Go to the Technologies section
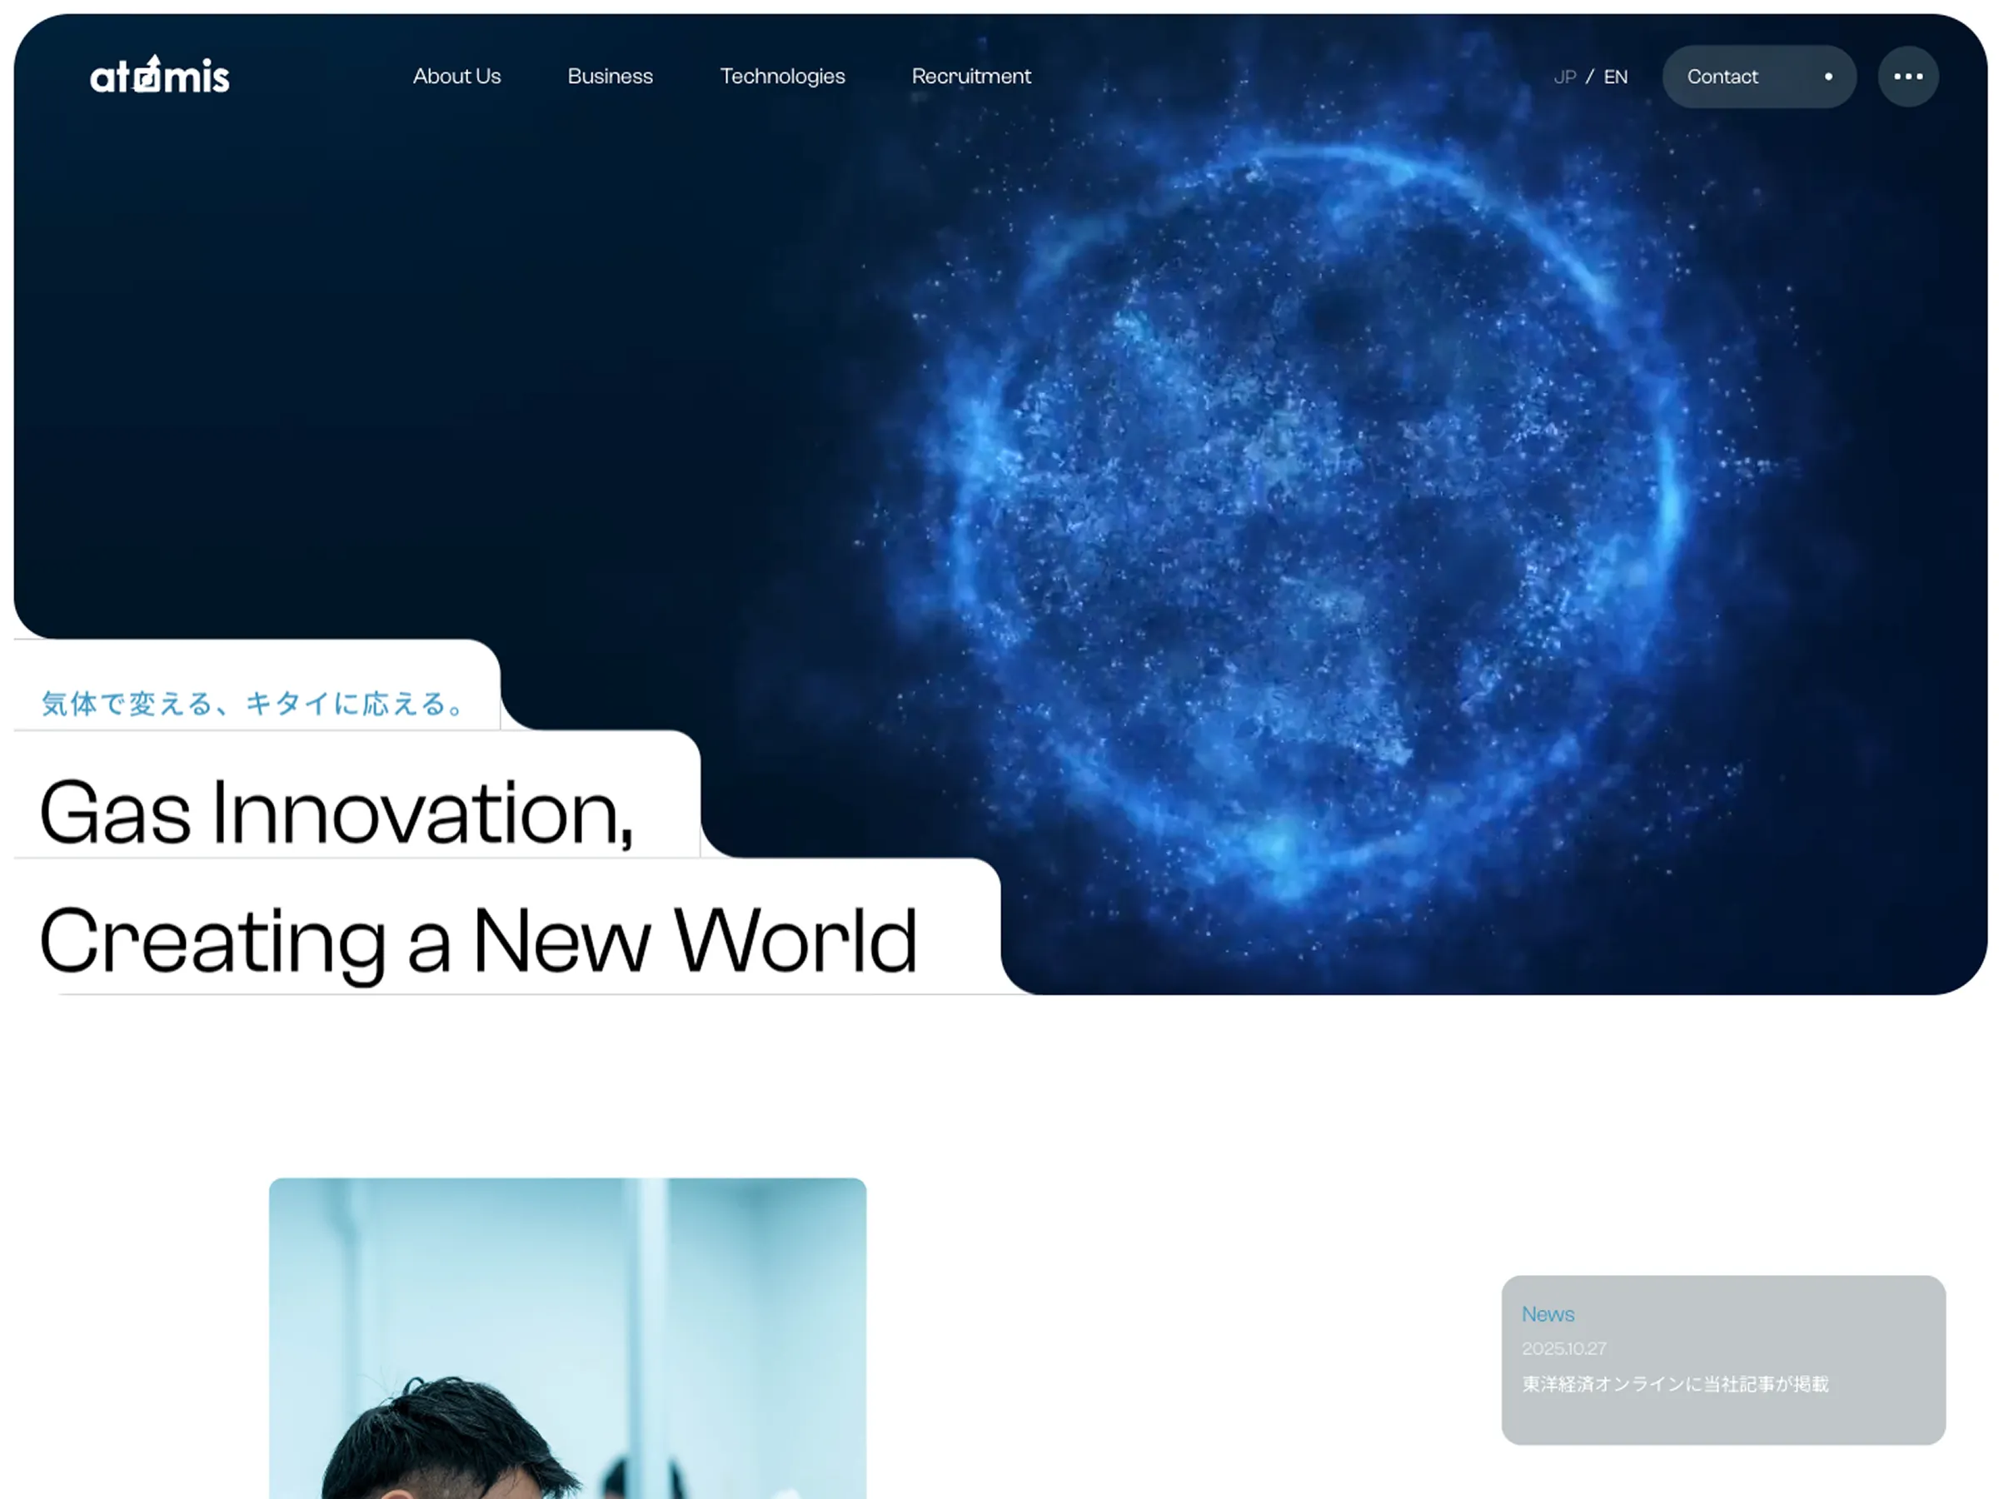 pyautogui.click(x=782, y=77)
